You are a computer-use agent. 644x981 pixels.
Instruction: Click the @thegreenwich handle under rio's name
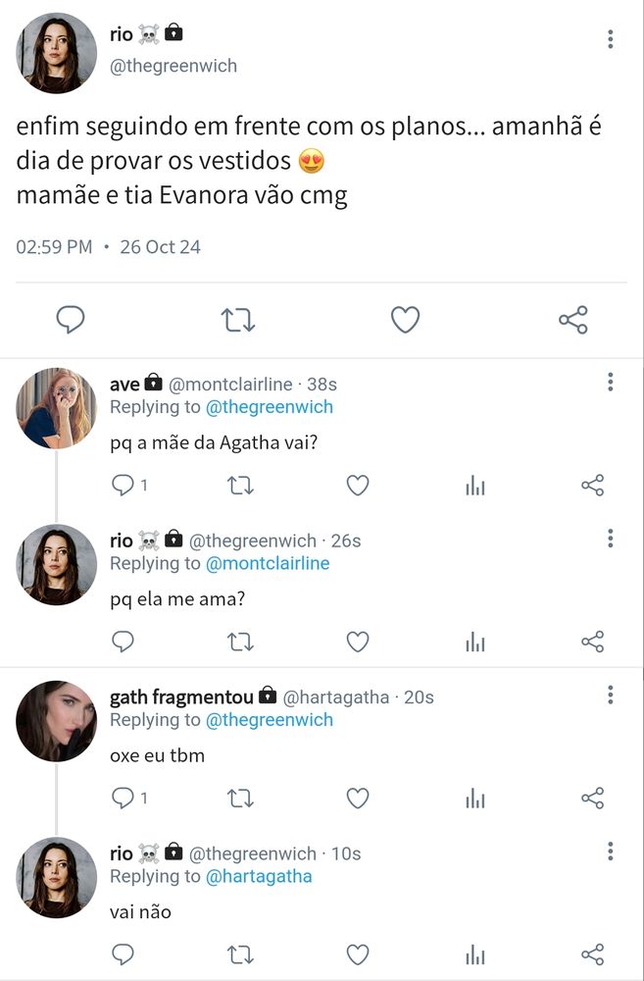[x=173, y=66]
